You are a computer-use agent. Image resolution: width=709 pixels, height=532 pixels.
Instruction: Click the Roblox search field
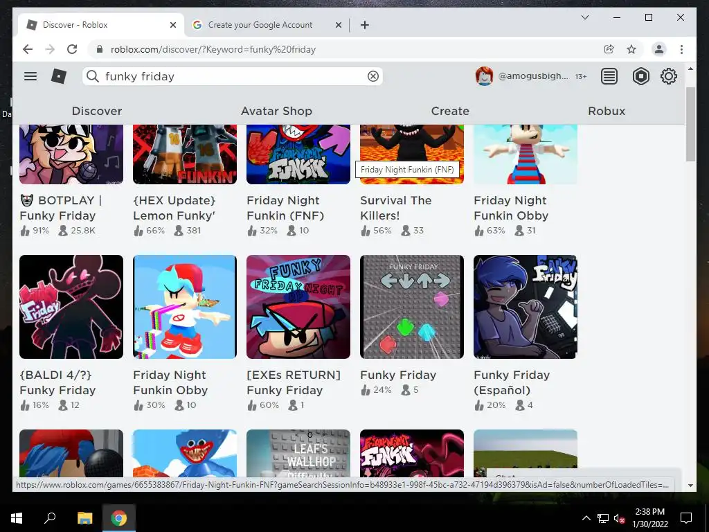point(233,76)
